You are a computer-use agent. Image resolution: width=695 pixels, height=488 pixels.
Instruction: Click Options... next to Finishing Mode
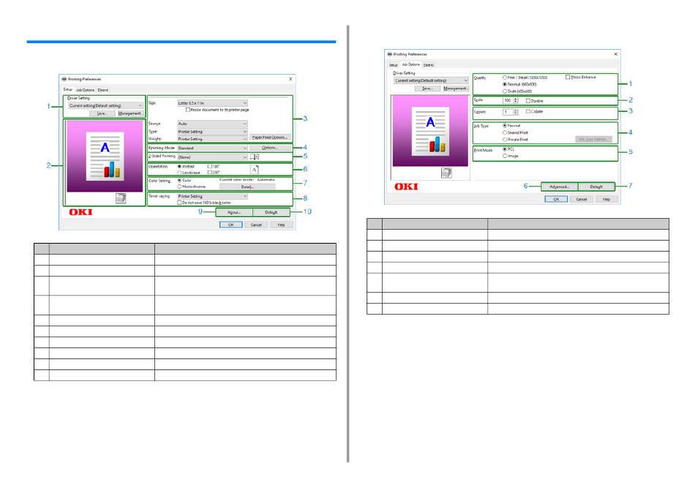coord(270,148)
